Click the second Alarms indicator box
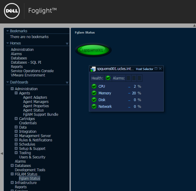This screenshot has height=191, width=196. coord(134,78)
